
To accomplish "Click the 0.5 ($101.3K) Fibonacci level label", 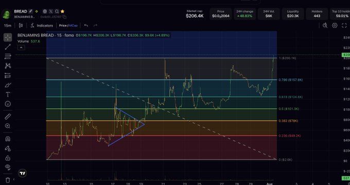I will (289, 109).
